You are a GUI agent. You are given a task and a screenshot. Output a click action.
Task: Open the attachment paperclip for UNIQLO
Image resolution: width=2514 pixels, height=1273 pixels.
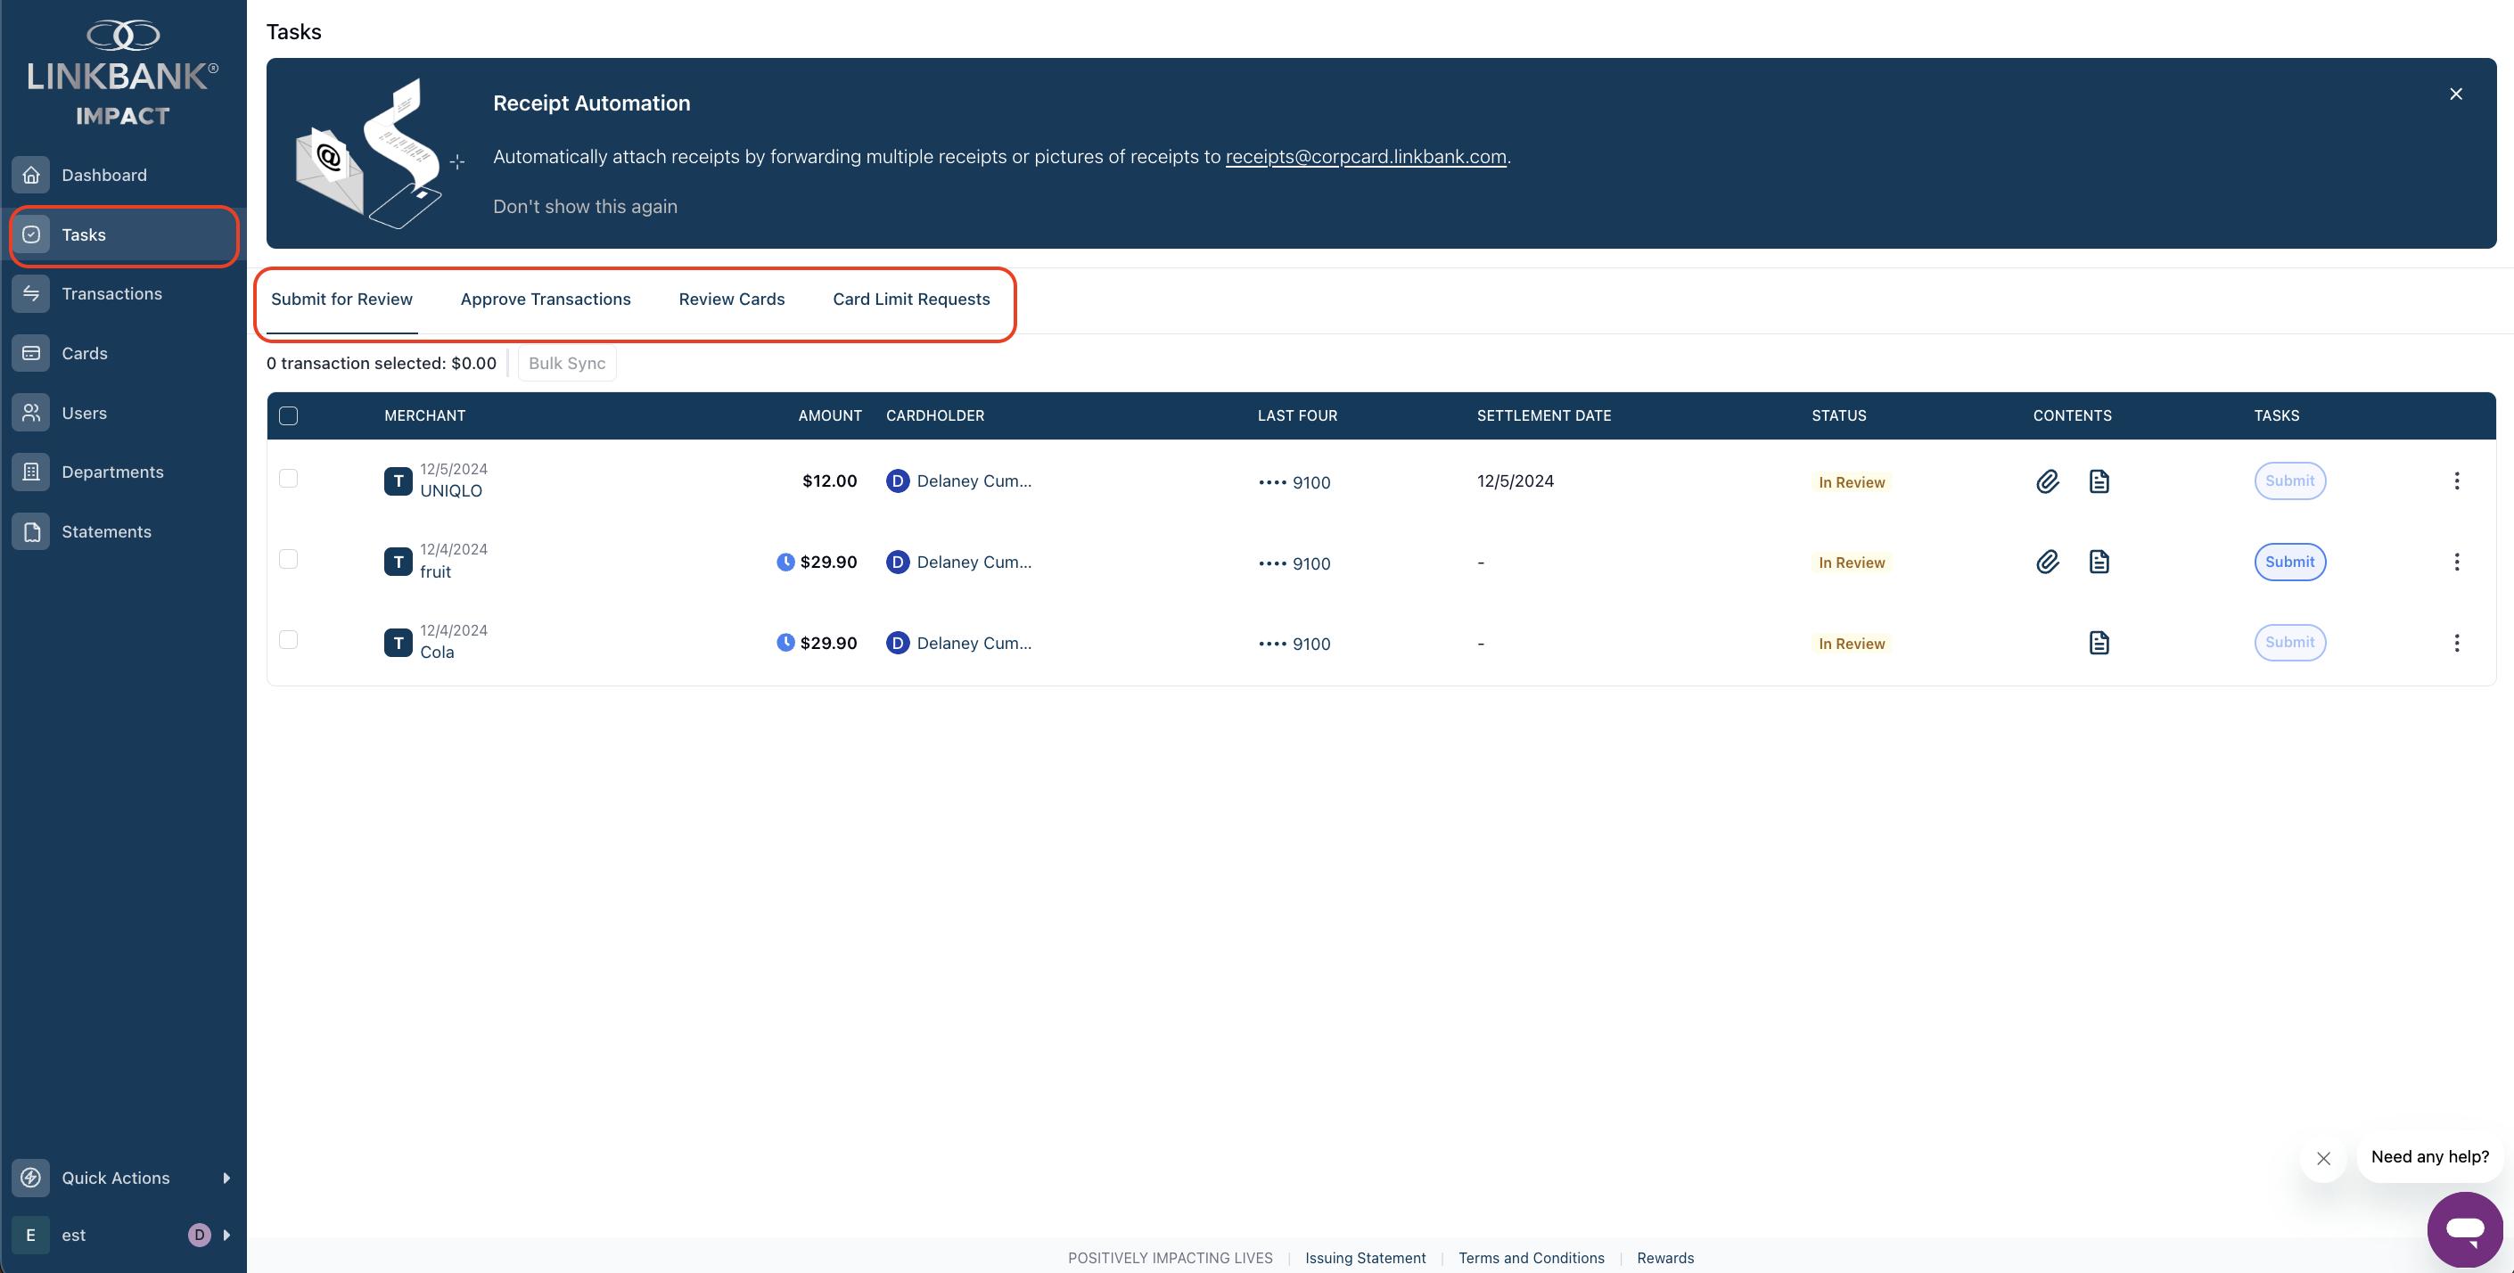pos(2048,481)
